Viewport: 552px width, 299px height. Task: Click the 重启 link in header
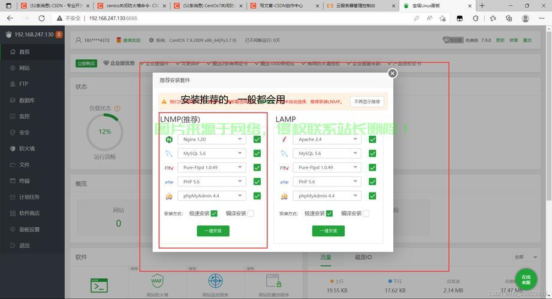click(527, 41)
